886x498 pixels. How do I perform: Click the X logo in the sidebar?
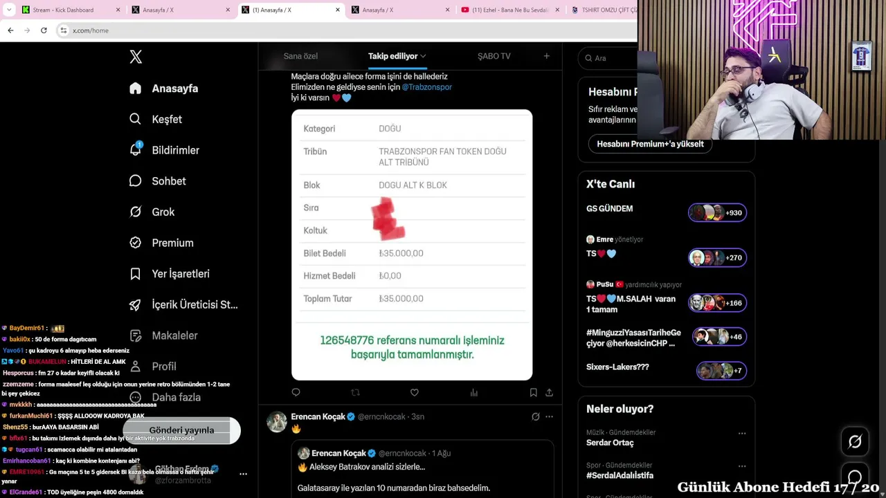click(136, 57)
